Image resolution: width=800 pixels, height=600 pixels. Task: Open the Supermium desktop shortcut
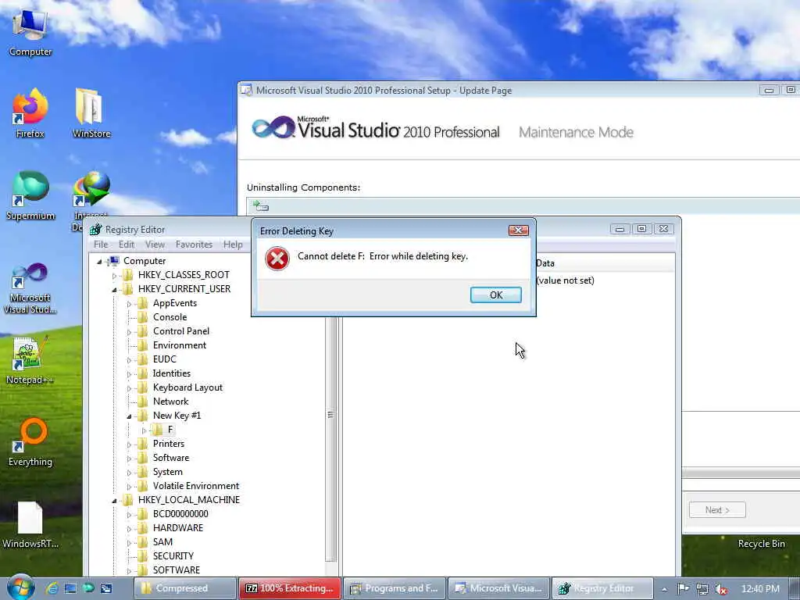pos(30,195)
